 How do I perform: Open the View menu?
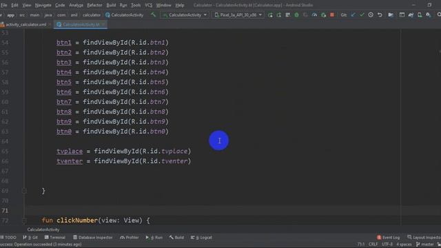click(27, 5)
